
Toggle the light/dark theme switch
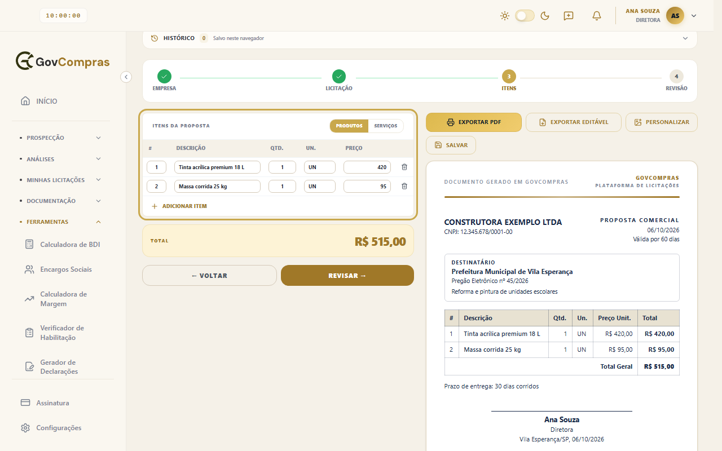(x=525, y=16)
